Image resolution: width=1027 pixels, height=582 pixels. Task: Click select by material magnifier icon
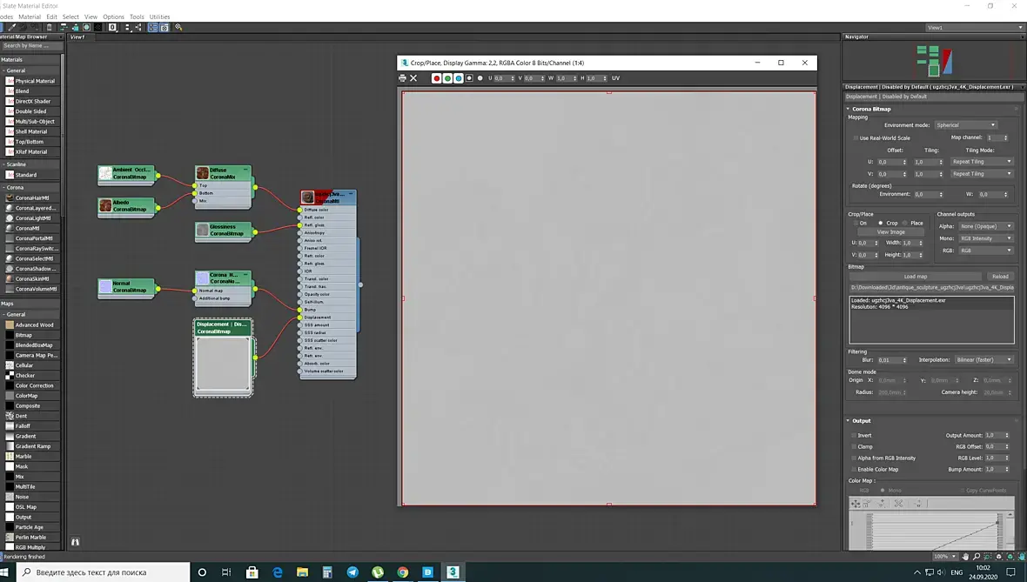(178, 28)
